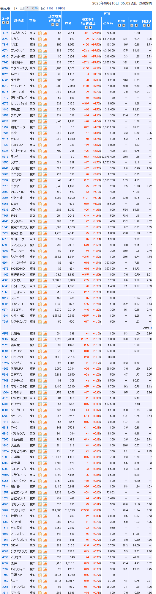Click book info icon for 富士通 row
The image size is (156, 594).
tap(40, 463)
